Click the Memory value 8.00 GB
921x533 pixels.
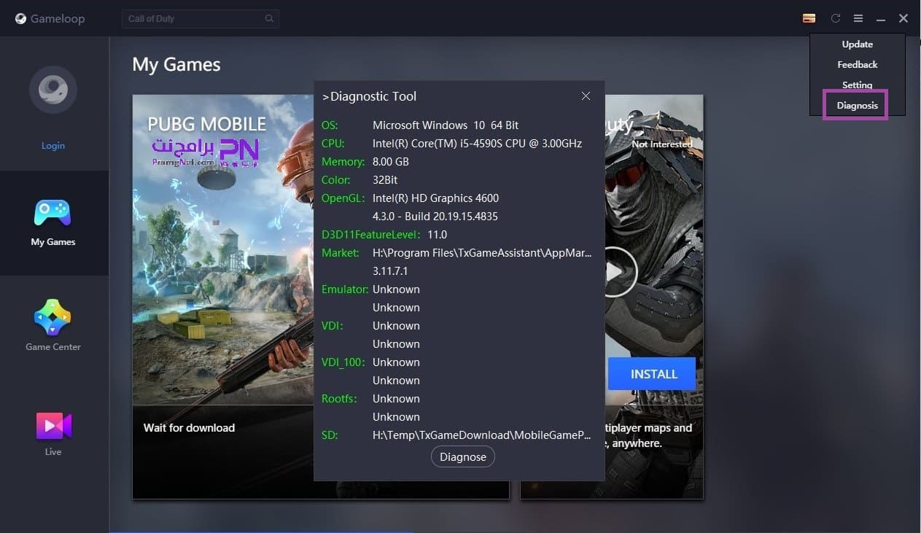(391, 162)
